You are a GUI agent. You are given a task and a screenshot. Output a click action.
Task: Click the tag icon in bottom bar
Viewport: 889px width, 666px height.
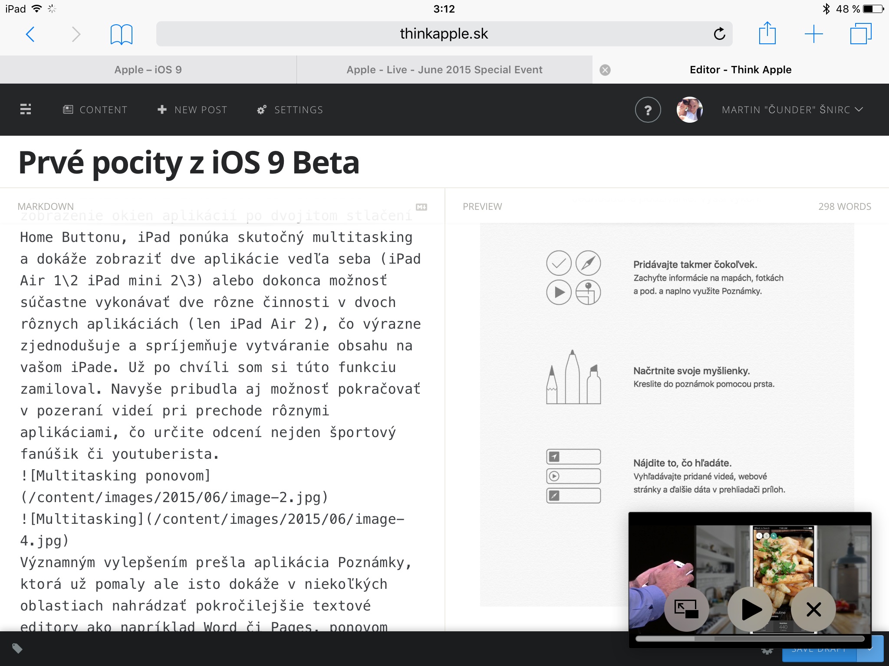(17, 648)
